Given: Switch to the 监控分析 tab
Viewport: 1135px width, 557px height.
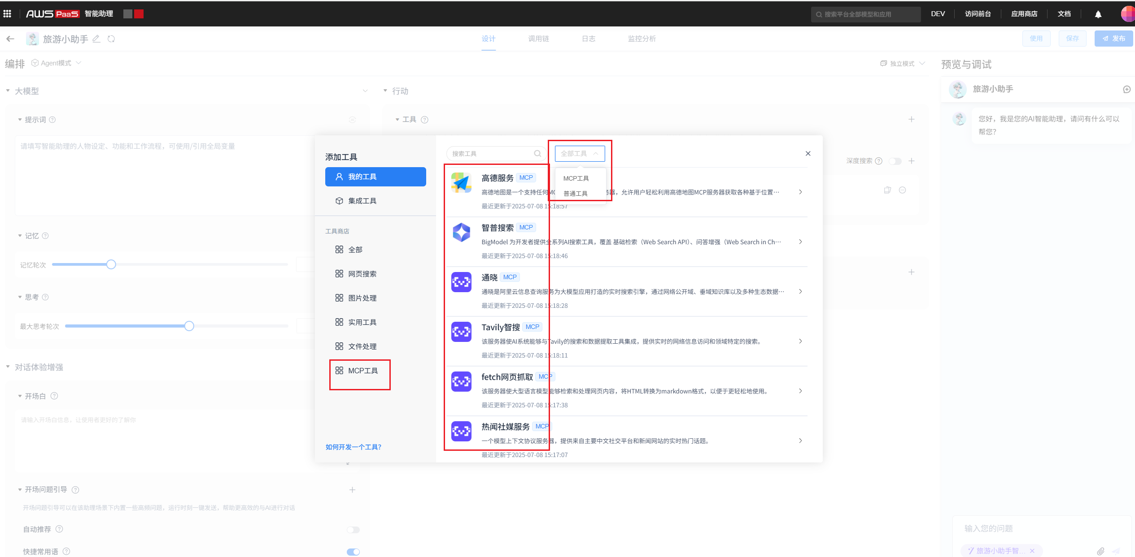Looking at the screenshot, I should (x=642, y=39).
